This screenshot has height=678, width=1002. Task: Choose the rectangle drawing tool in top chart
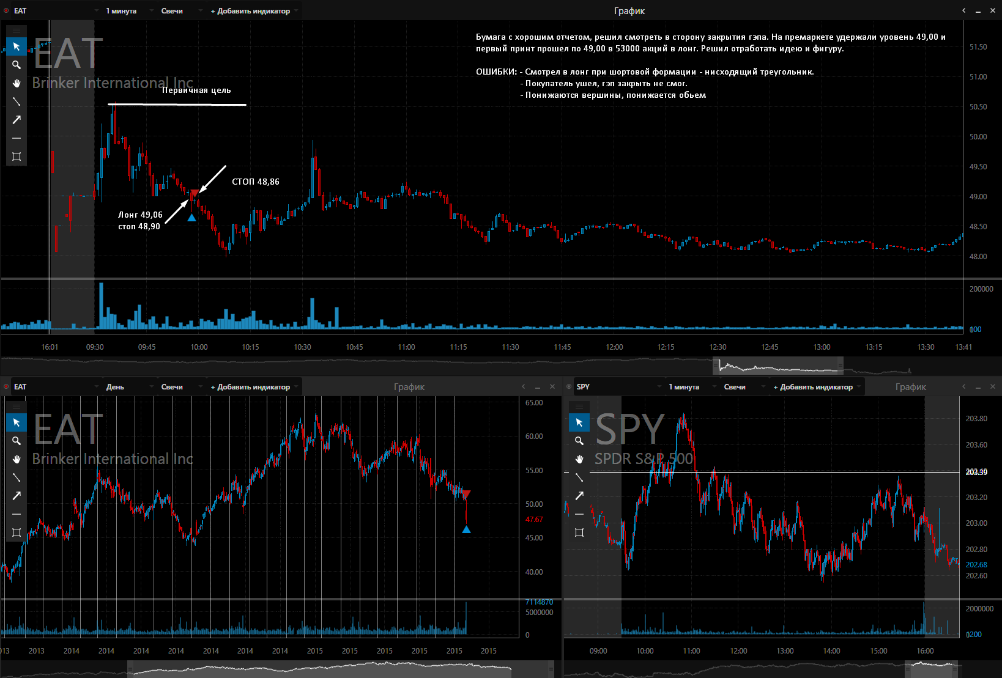(17, 157)
